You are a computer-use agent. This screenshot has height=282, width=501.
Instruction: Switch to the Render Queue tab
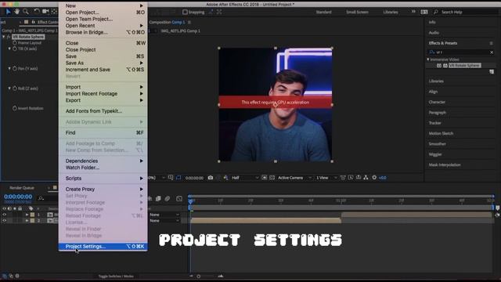(22, 188)
